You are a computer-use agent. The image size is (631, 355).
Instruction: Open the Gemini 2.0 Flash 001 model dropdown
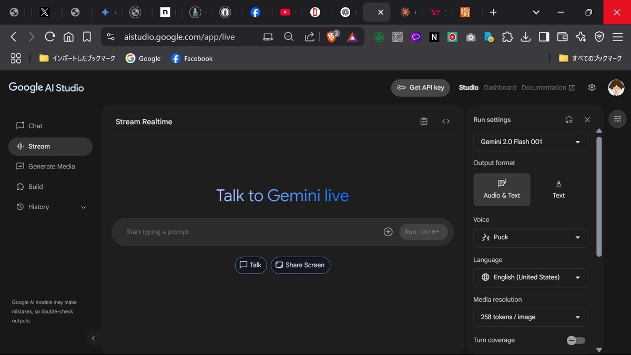click(530, 142)
